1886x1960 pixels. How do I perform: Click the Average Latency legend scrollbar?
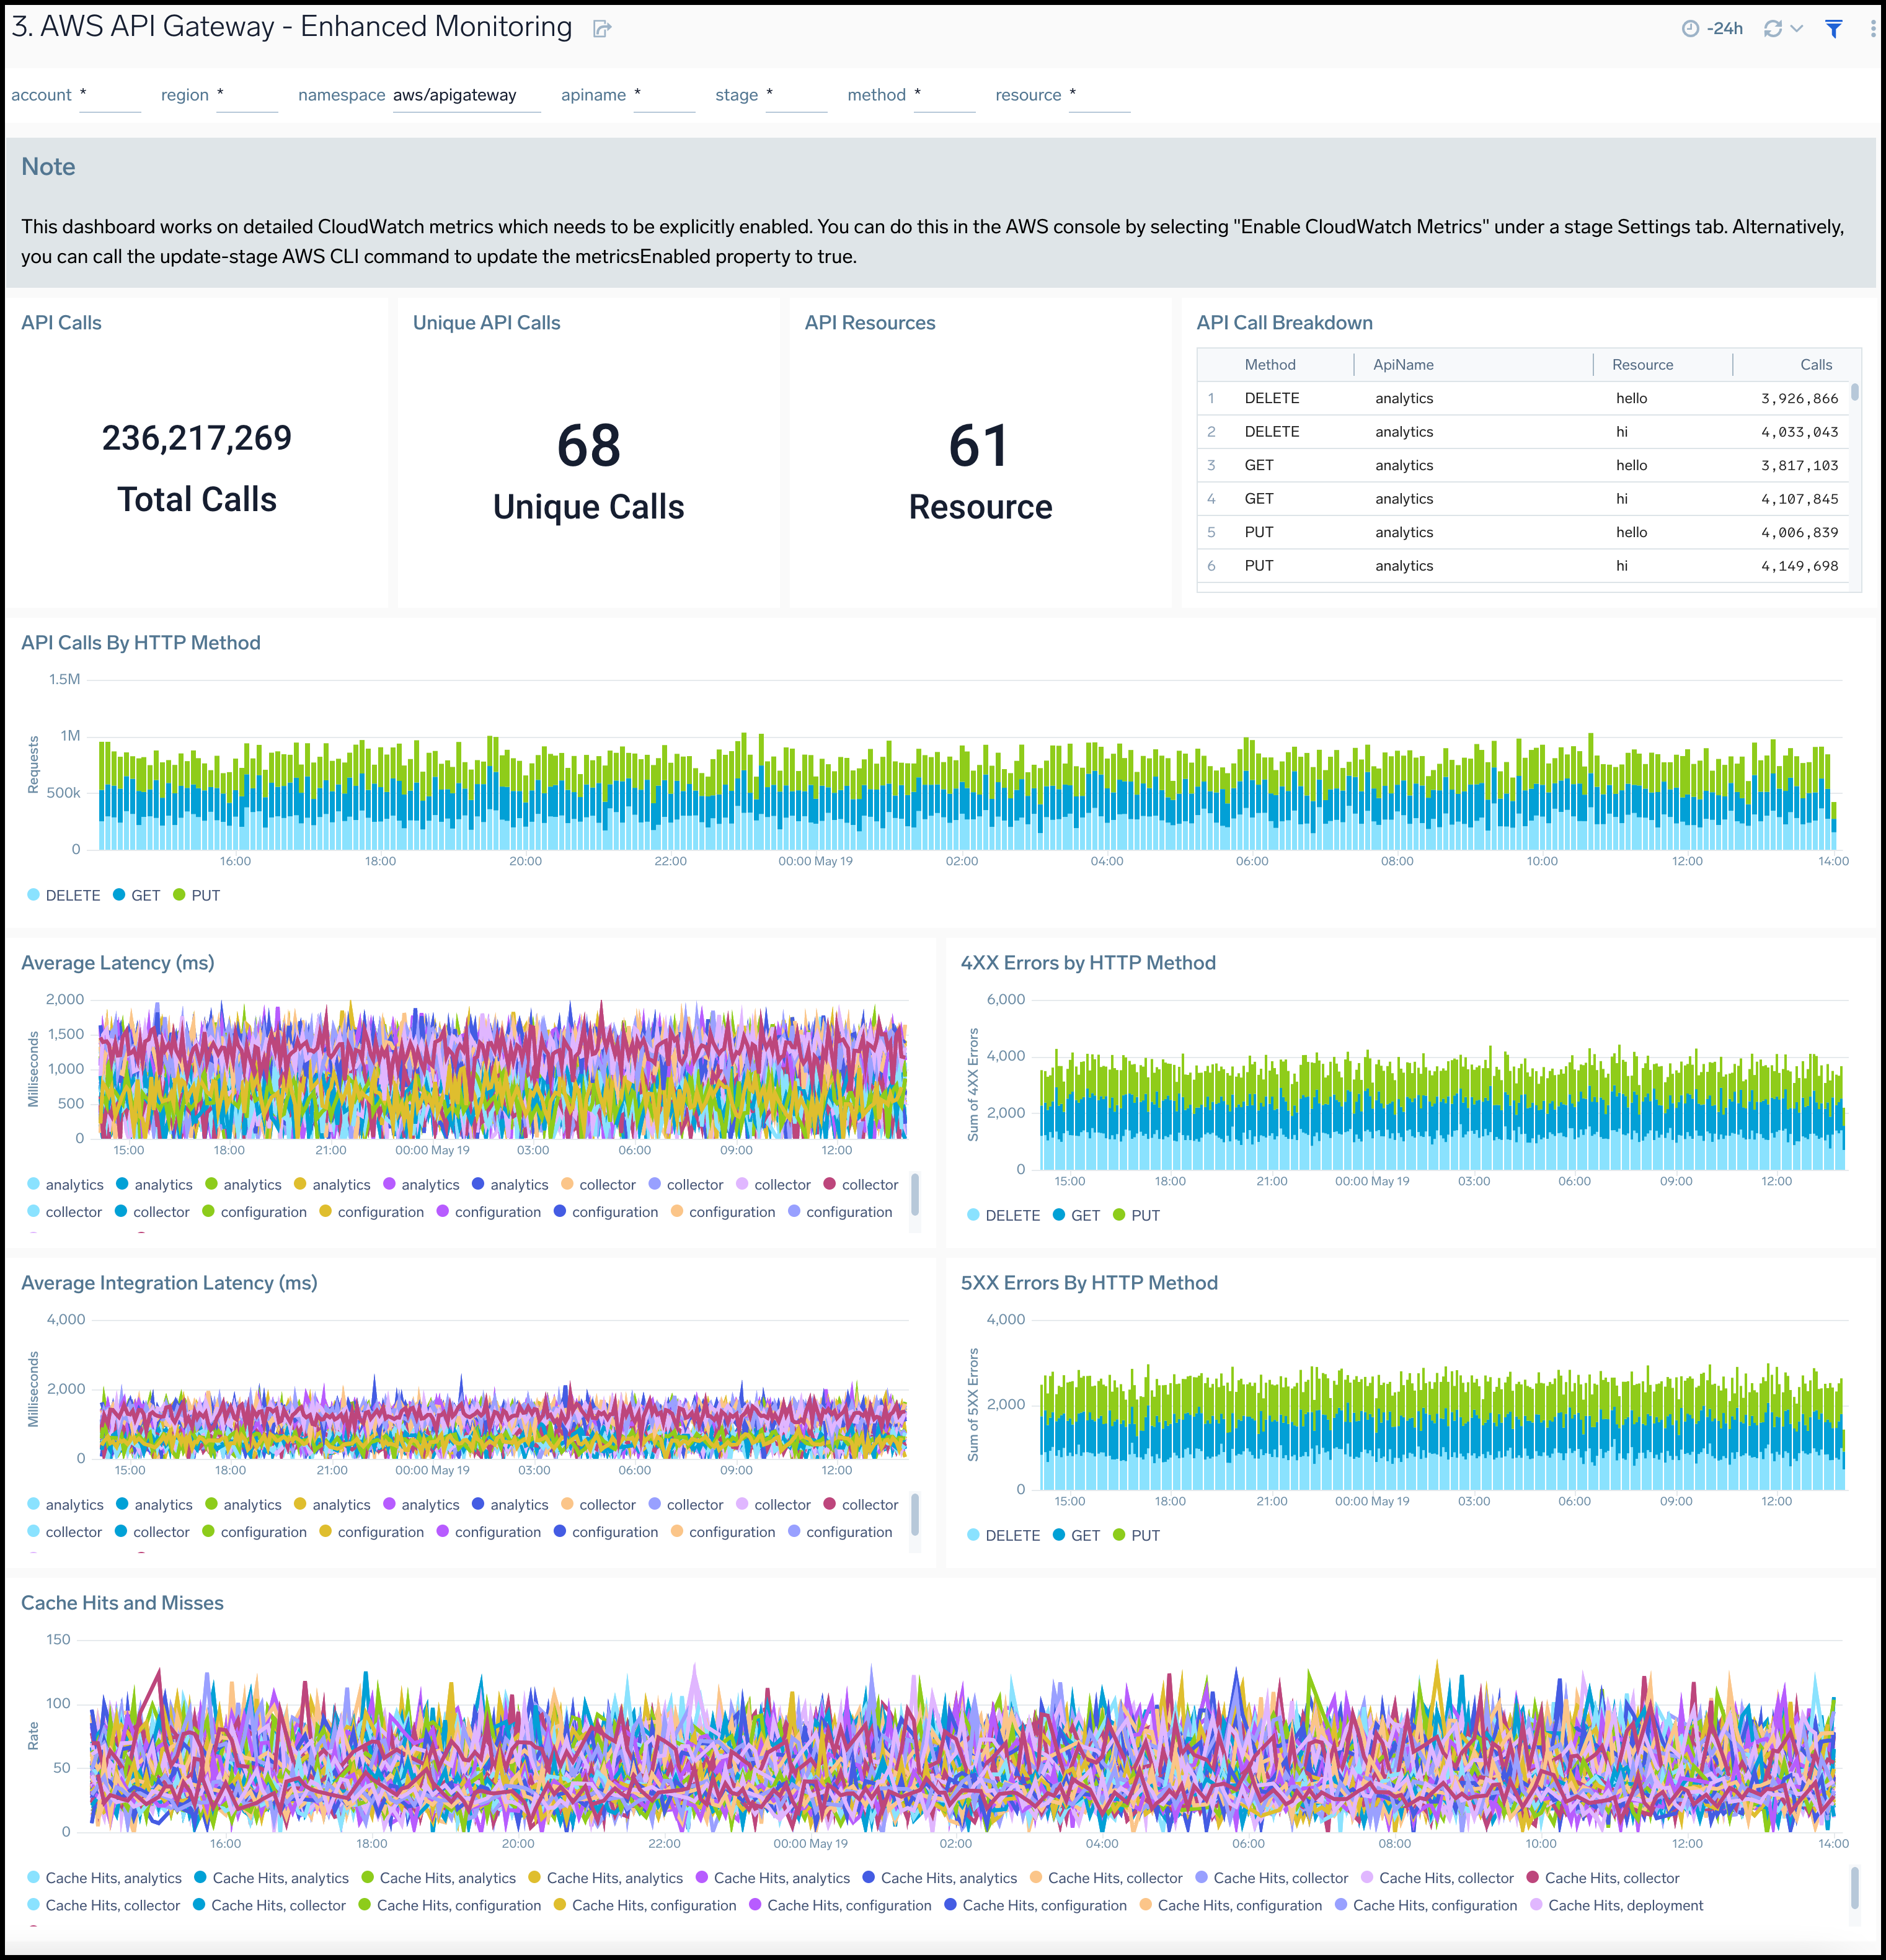pos(914,1193)
